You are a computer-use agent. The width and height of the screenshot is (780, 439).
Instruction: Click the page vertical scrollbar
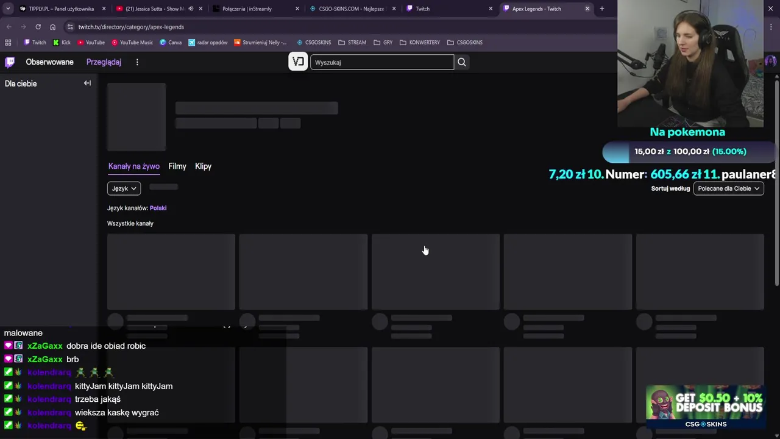click(777, 183)
